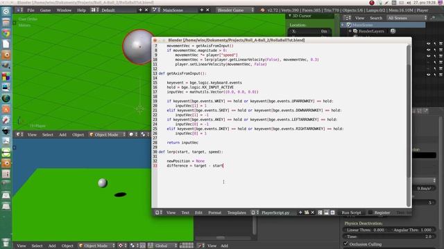Open outliner Search menu
This screenshot has width=444, height=249.
click(376, 18)
